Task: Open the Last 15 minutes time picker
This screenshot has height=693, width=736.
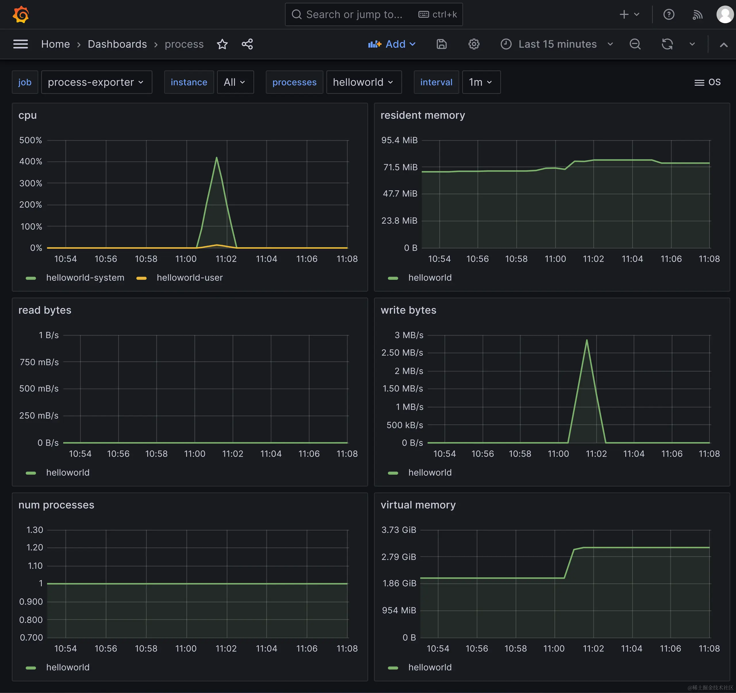Action: coord(557,44)
